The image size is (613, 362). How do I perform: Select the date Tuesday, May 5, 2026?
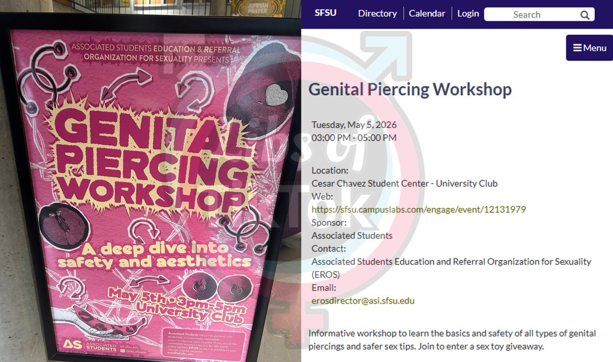pyautogui.click(x=354, y=125)
